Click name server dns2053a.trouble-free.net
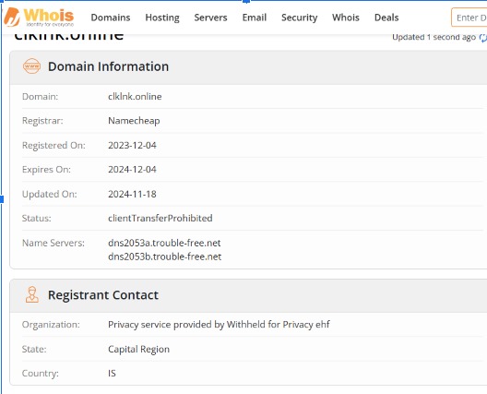The height and width of the screenshot is (394, 487). [x=164, y=243]
